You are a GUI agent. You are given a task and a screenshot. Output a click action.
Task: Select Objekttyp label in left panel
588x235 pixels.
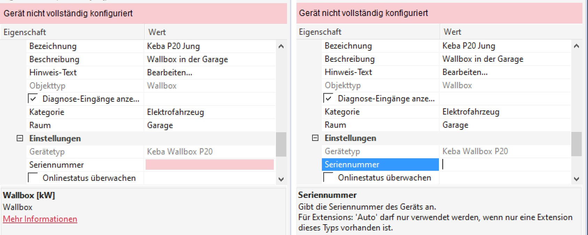point(47,85)
